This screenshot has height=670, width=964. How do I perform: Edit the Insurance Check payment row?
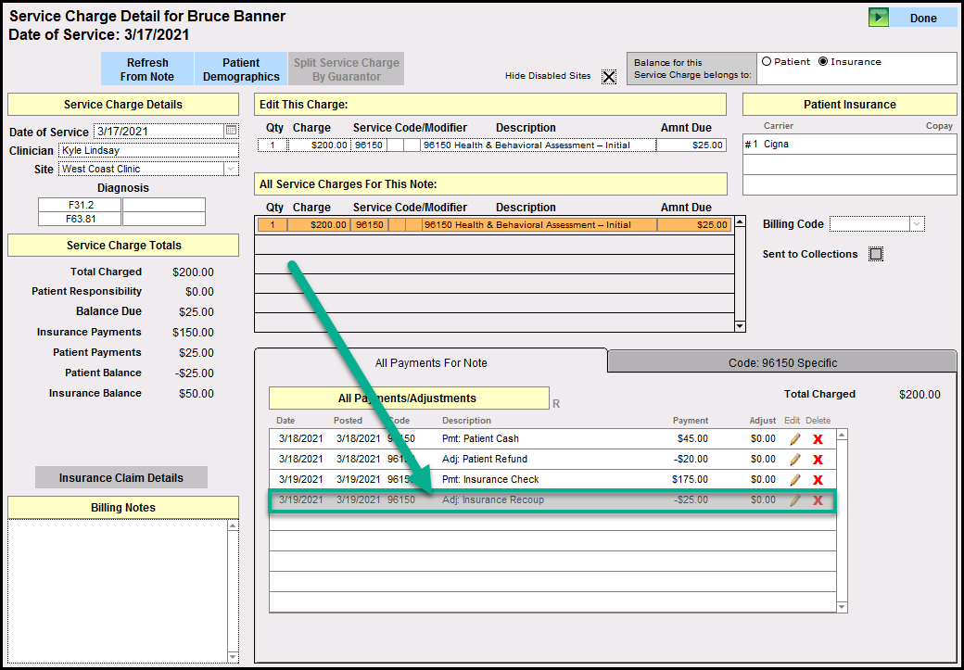coord(794,480)
